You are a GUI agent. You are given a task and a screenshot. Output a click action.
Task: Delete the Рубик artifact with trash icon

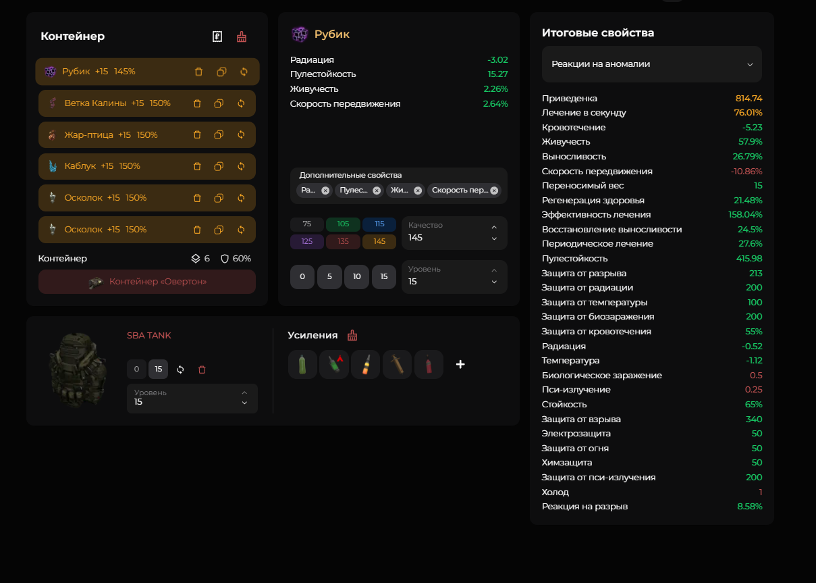point(198,72)
